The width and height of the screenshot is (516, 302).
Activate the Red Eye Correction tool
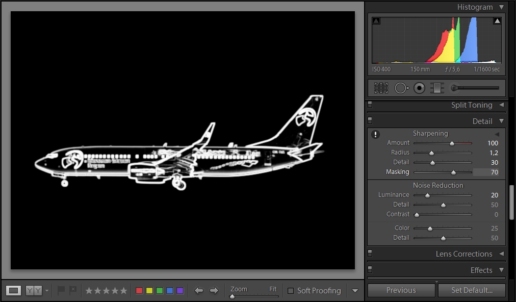[419, 88]
